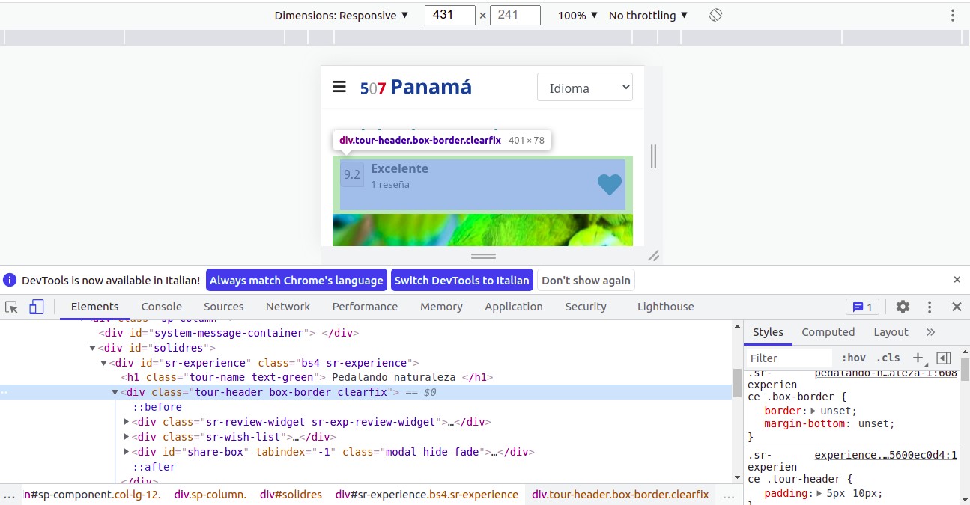Click the hamburger menu on the Panamá site
Viewport: 970px width, 505px height.
click(339, 87)
